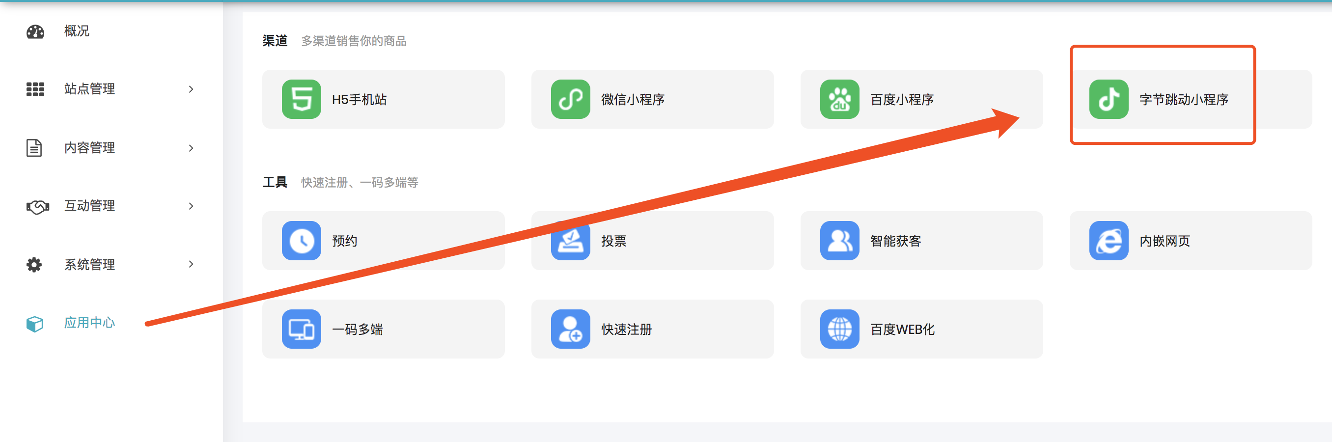Click the 渠道 section heading
1332x442 pixels.
(x=275, y=41)
